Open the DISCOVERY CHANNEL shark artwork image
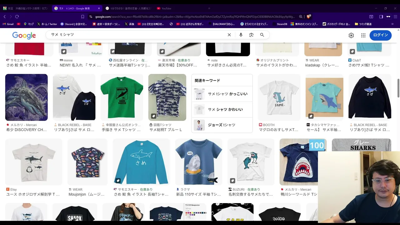Viewport: 400px width, 225px height. (27, 97)
